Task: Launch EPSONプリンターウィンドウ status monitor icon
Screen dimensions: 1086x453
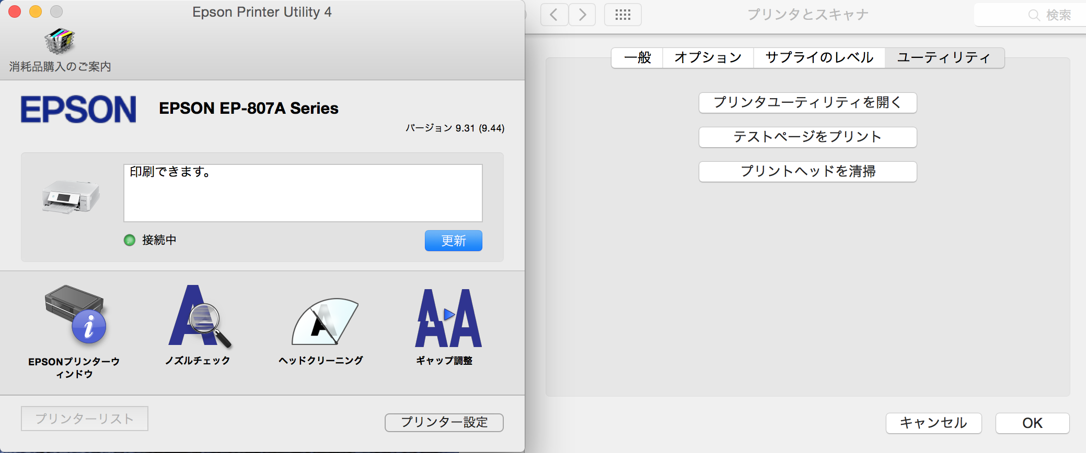Action: (x=75, y=315)
